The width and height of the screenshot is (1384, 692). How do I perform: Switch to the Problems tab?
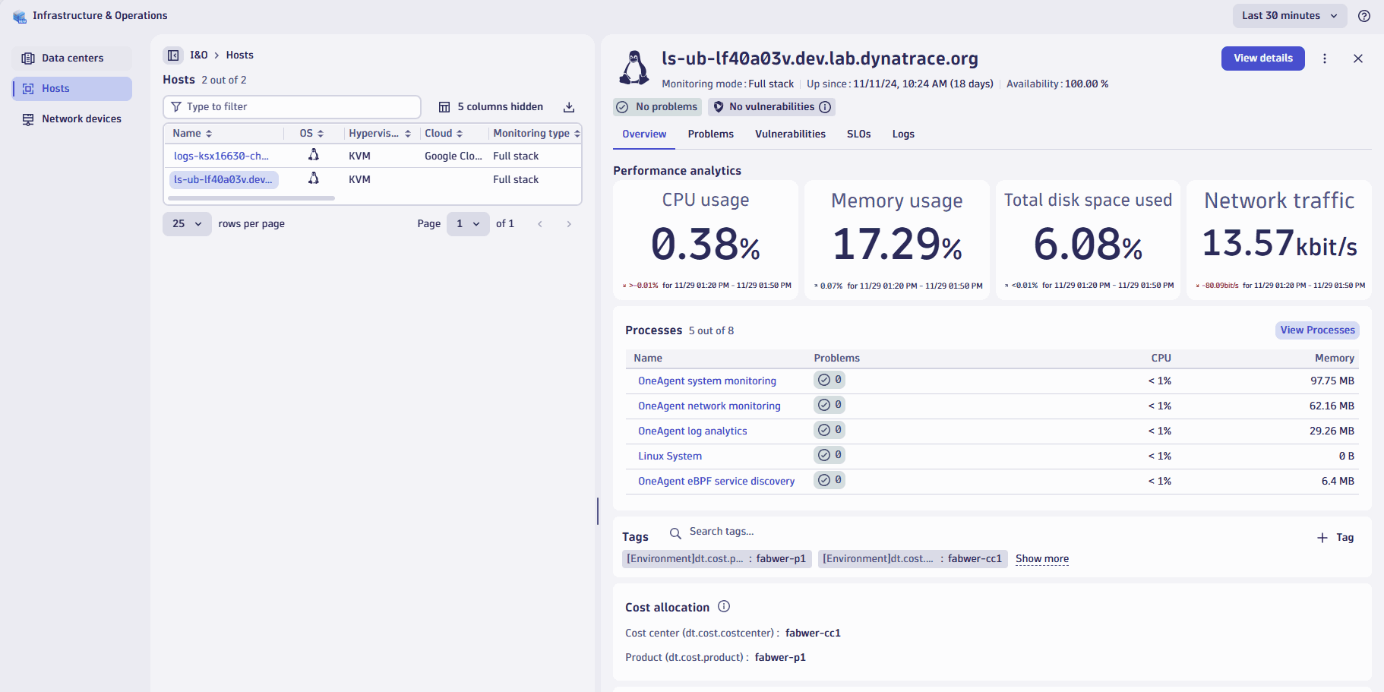point(711,134)
